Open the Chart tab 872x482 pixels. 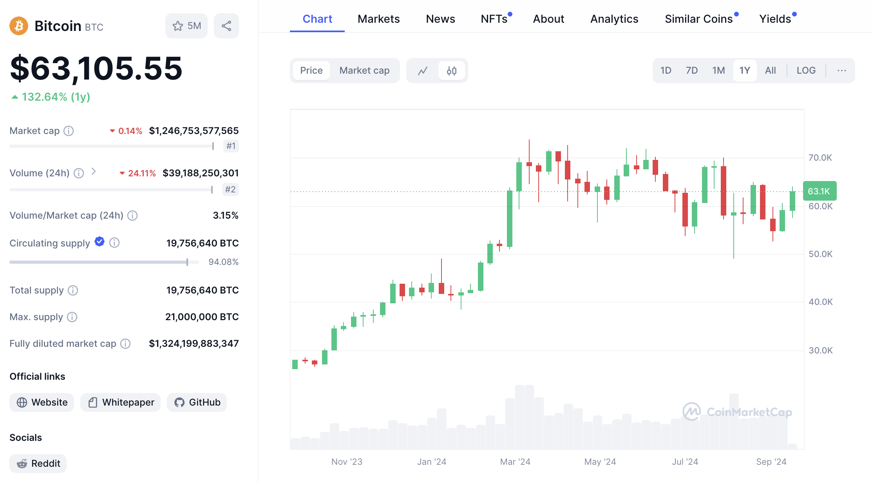pos(317,19)
